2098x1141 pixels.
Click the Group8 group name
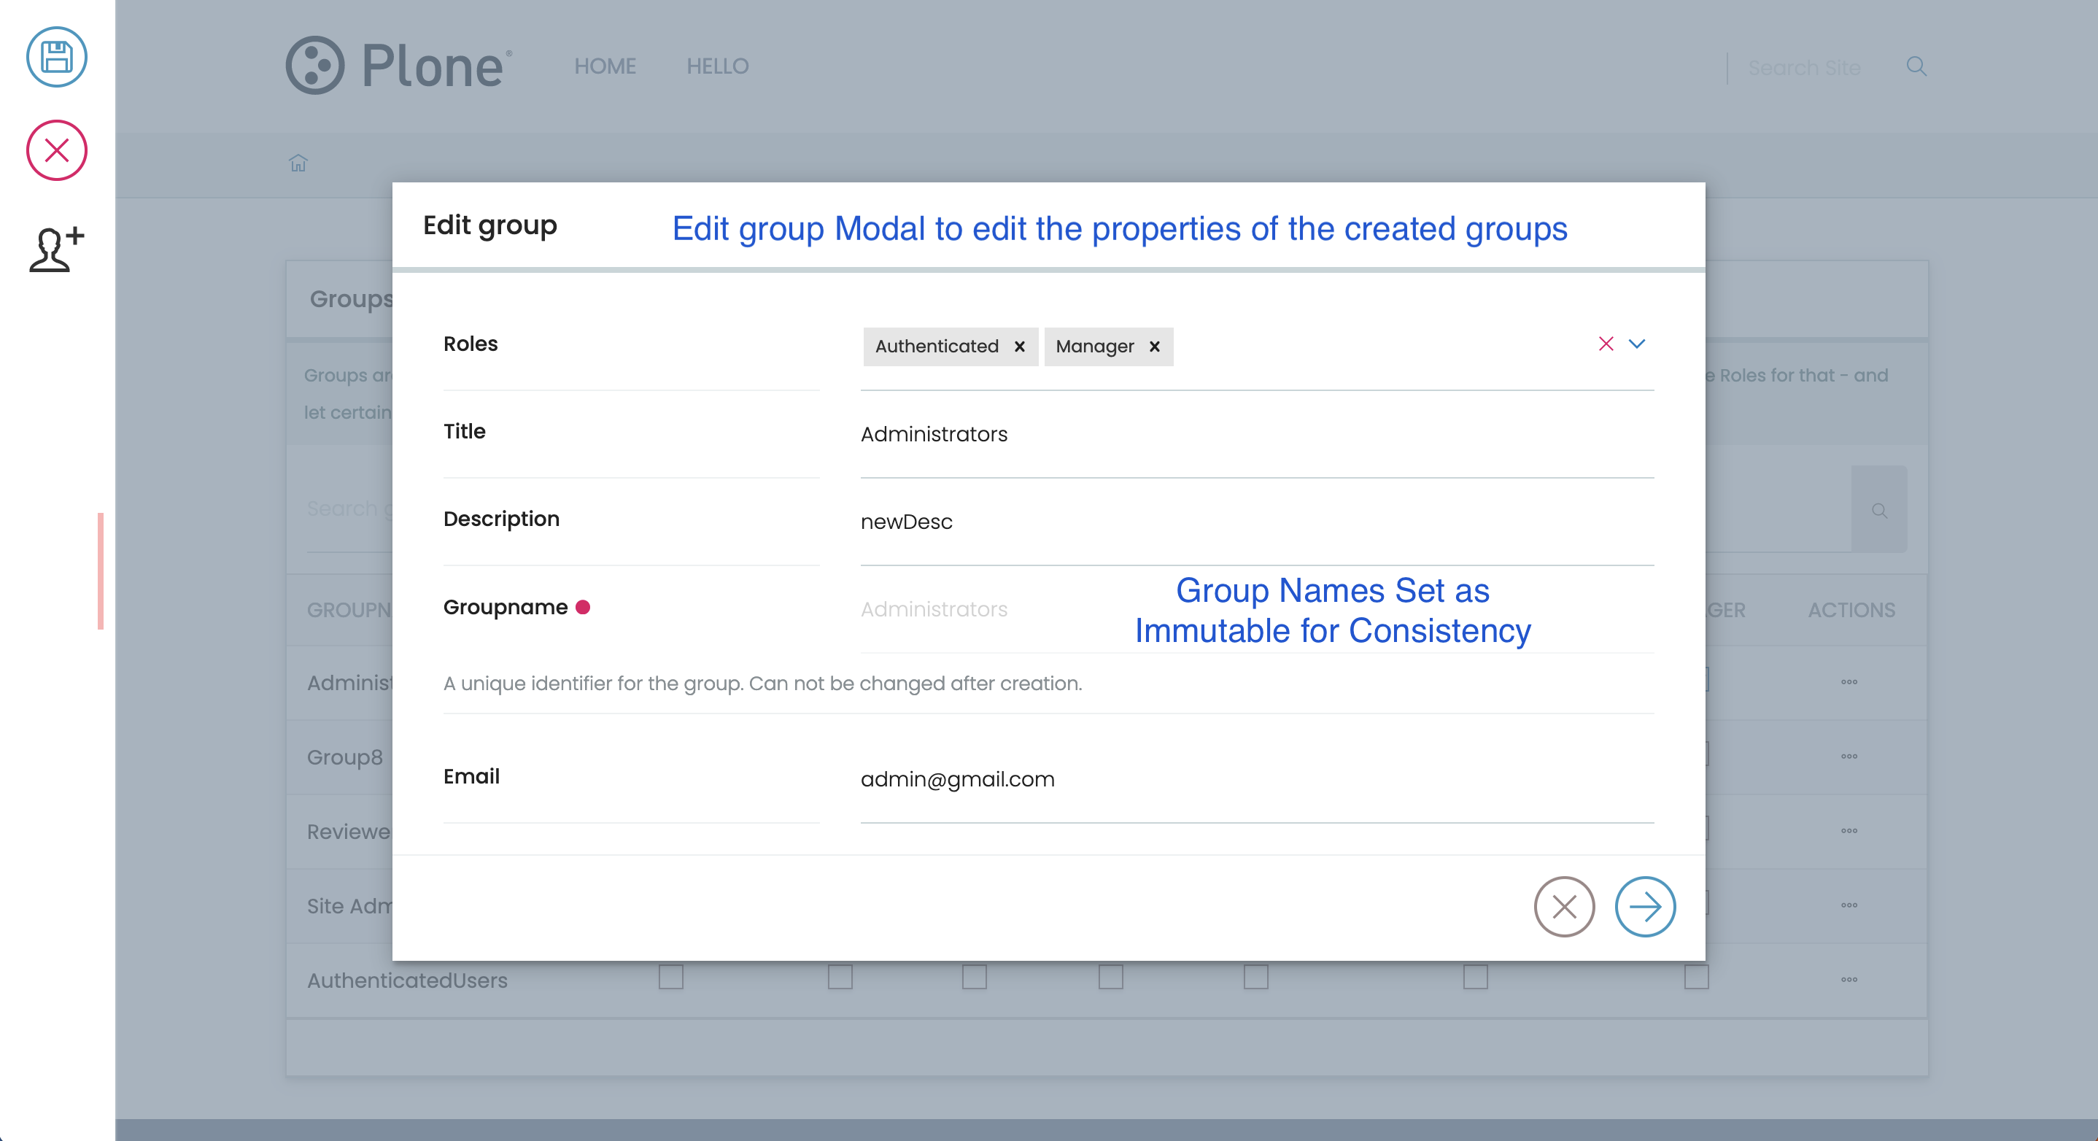(344, 757)
